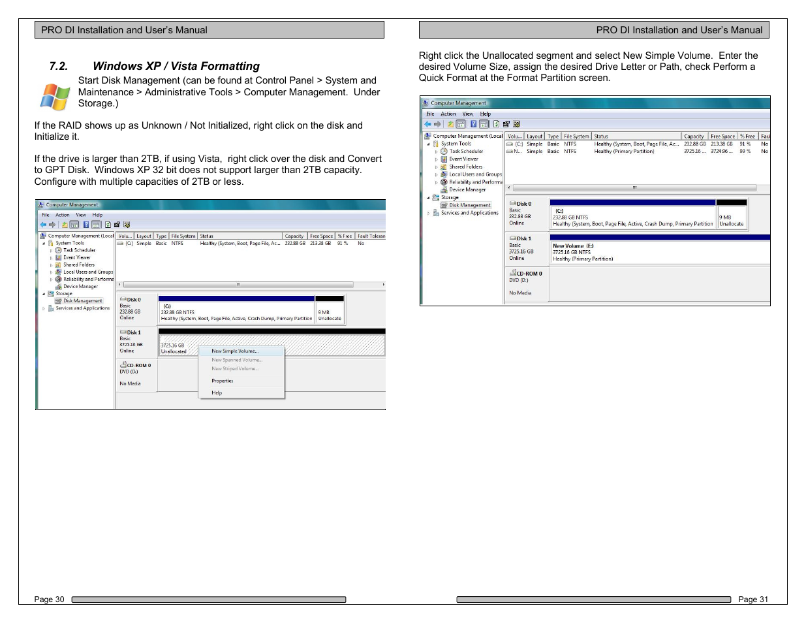Click the Disk 1 drive icon, page 30 screenshot
Screen dimensions: 806x623
pyautogui.click(x=123, y=332)
